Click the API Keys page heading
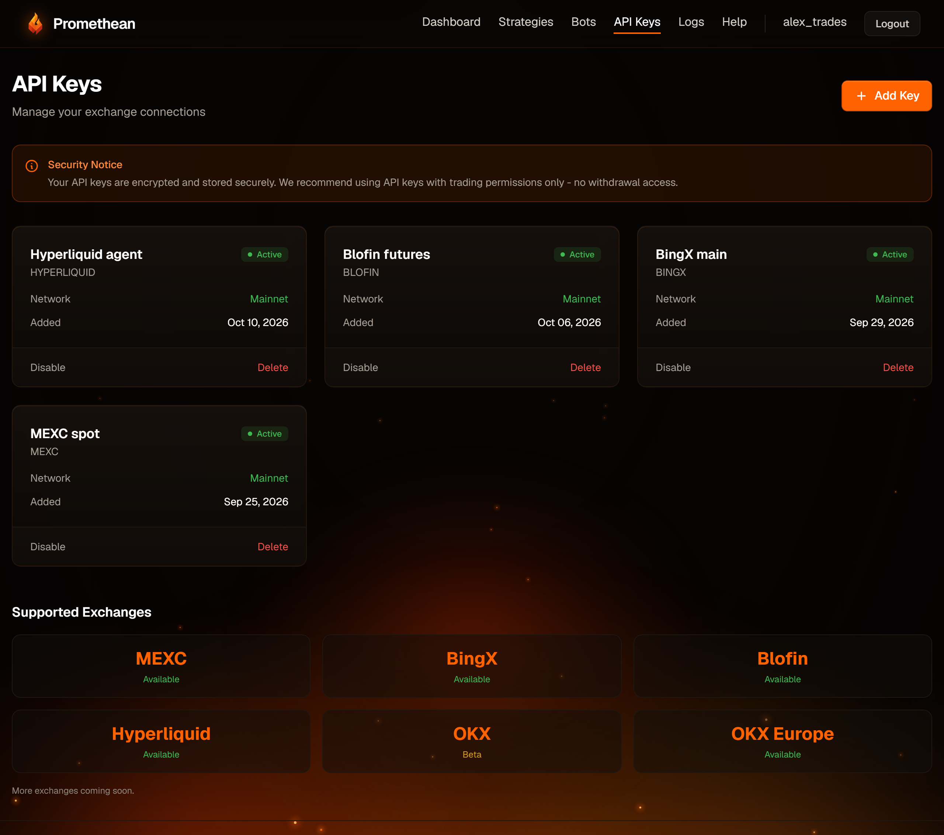 [x=57, y=84]
